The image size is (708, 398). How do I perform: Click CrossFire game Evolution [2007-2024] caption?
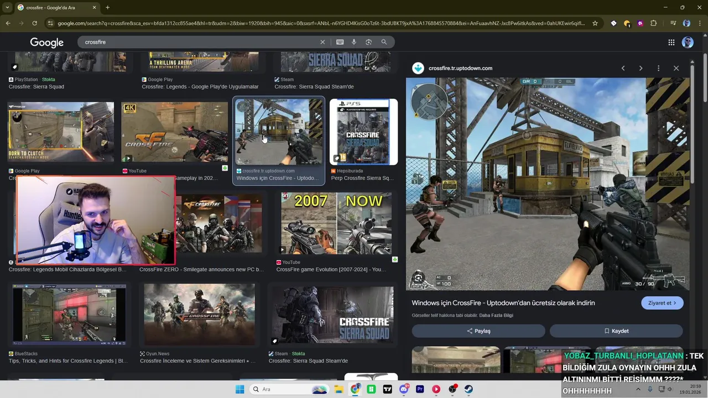pyautogui.click(x=331, y=269)
